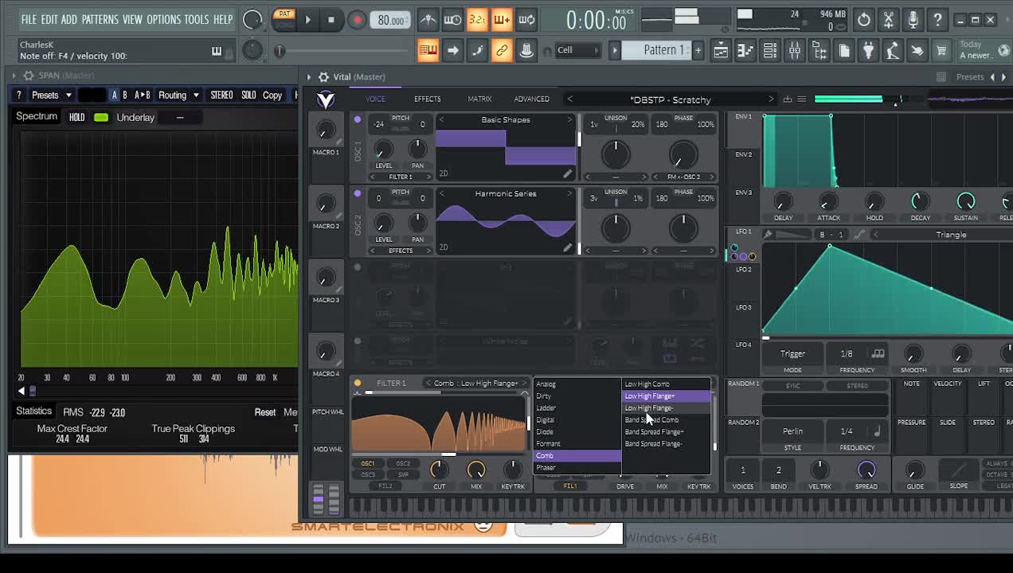
Task: Toggle the link/multilink to controllers icon
Action: tap(502, 50)
